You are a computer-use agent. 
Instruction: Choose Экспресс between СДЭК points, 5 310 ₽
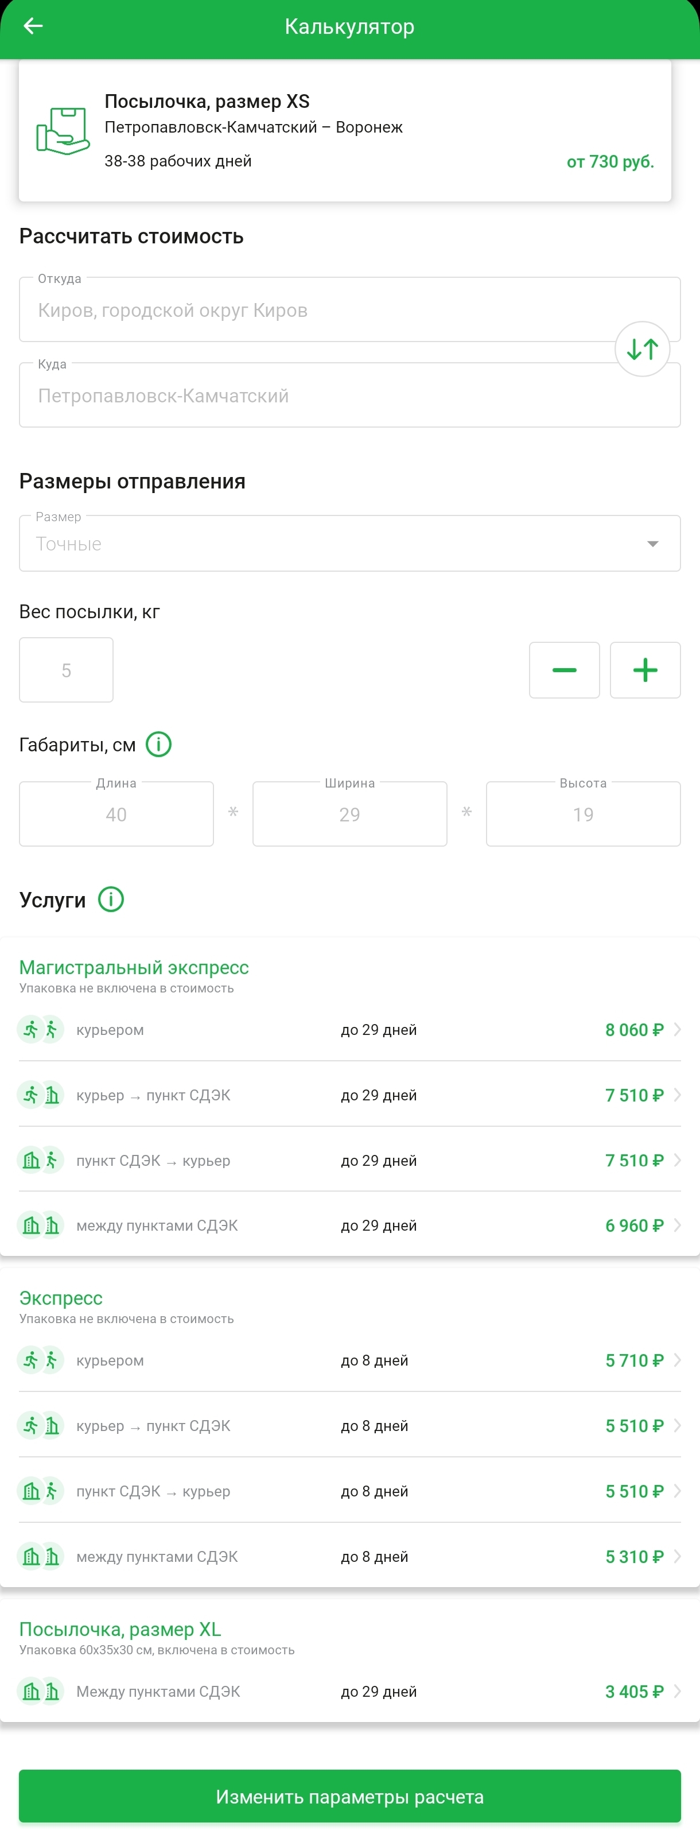click(x=349, y=1557)
